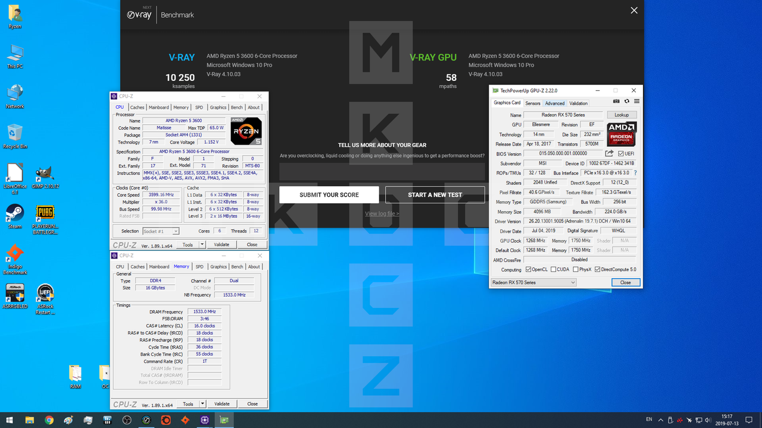The width and height of the screenshot is (762, 428).
Task: Open the View log file link
Action: pyautogui.click(x=382, y=213)
